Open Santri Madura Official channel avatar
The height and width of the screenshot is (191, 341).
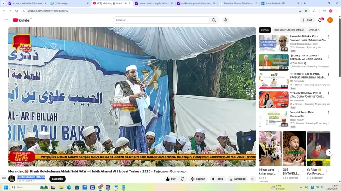point(12,179)
